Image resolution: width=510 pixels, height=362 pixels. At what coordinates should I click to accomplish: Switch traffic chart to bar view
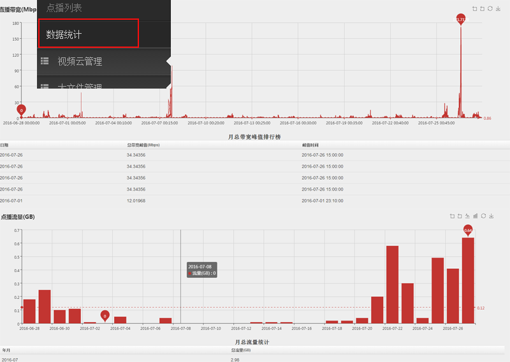click(x=476, y=216)
